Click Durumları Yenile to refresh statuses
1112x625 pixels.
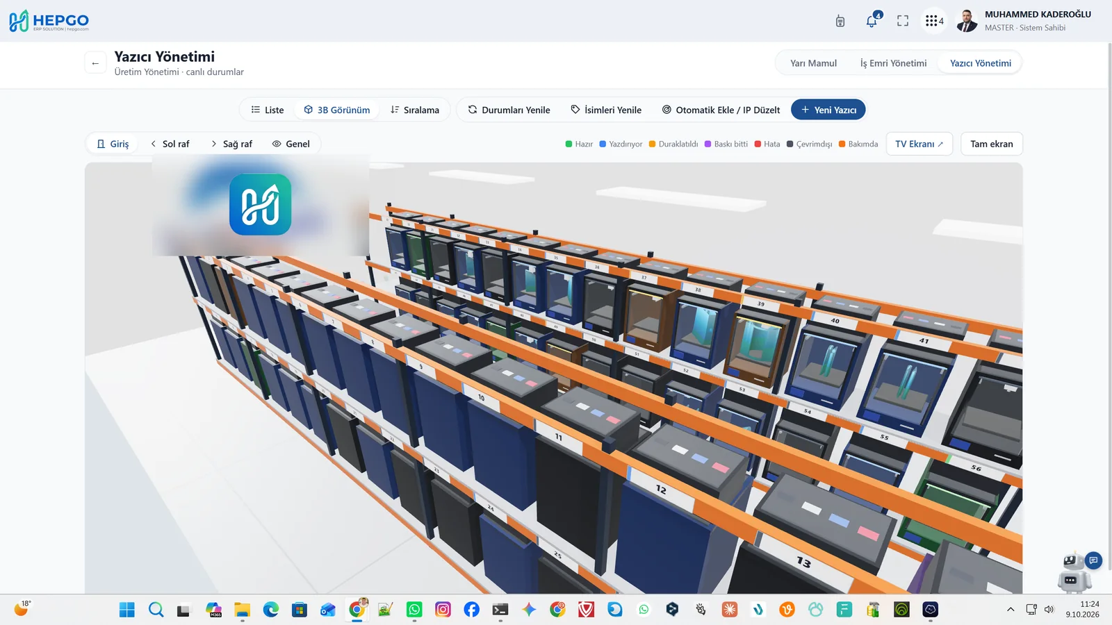[509, 110]
